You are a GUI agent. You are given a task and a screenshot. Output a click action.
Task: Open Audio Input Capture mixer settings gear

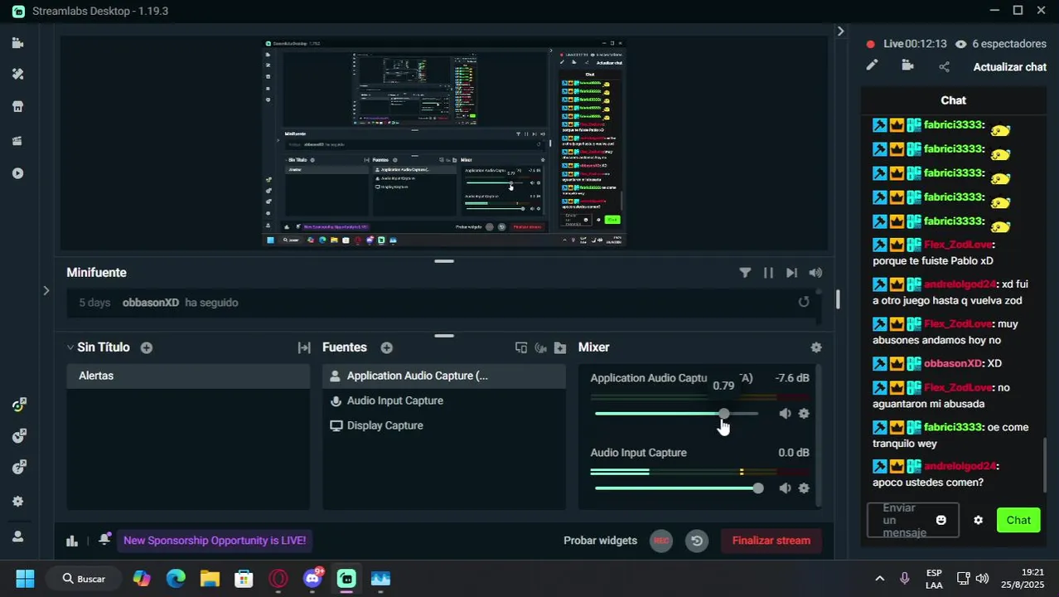click(804, 488)
